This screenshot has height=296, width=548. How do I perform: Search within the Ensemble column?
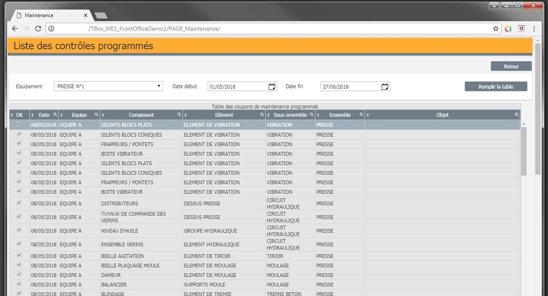(361, 115)
